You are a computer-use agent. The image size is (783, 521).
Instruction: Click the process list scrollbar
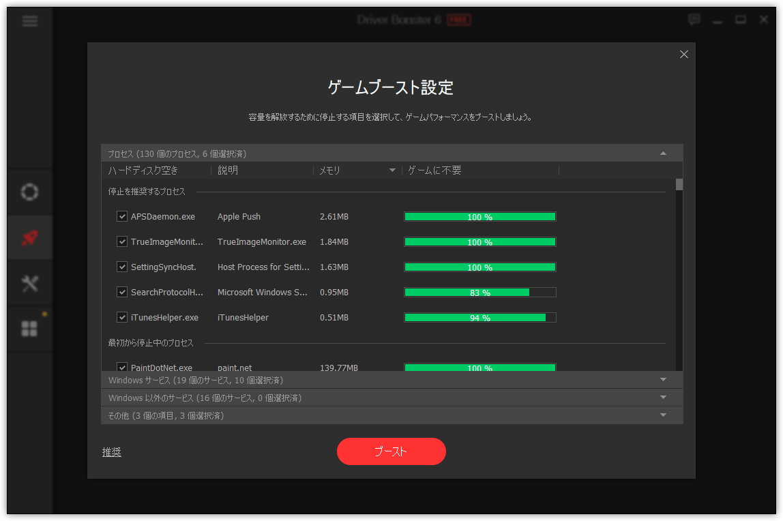679,184
